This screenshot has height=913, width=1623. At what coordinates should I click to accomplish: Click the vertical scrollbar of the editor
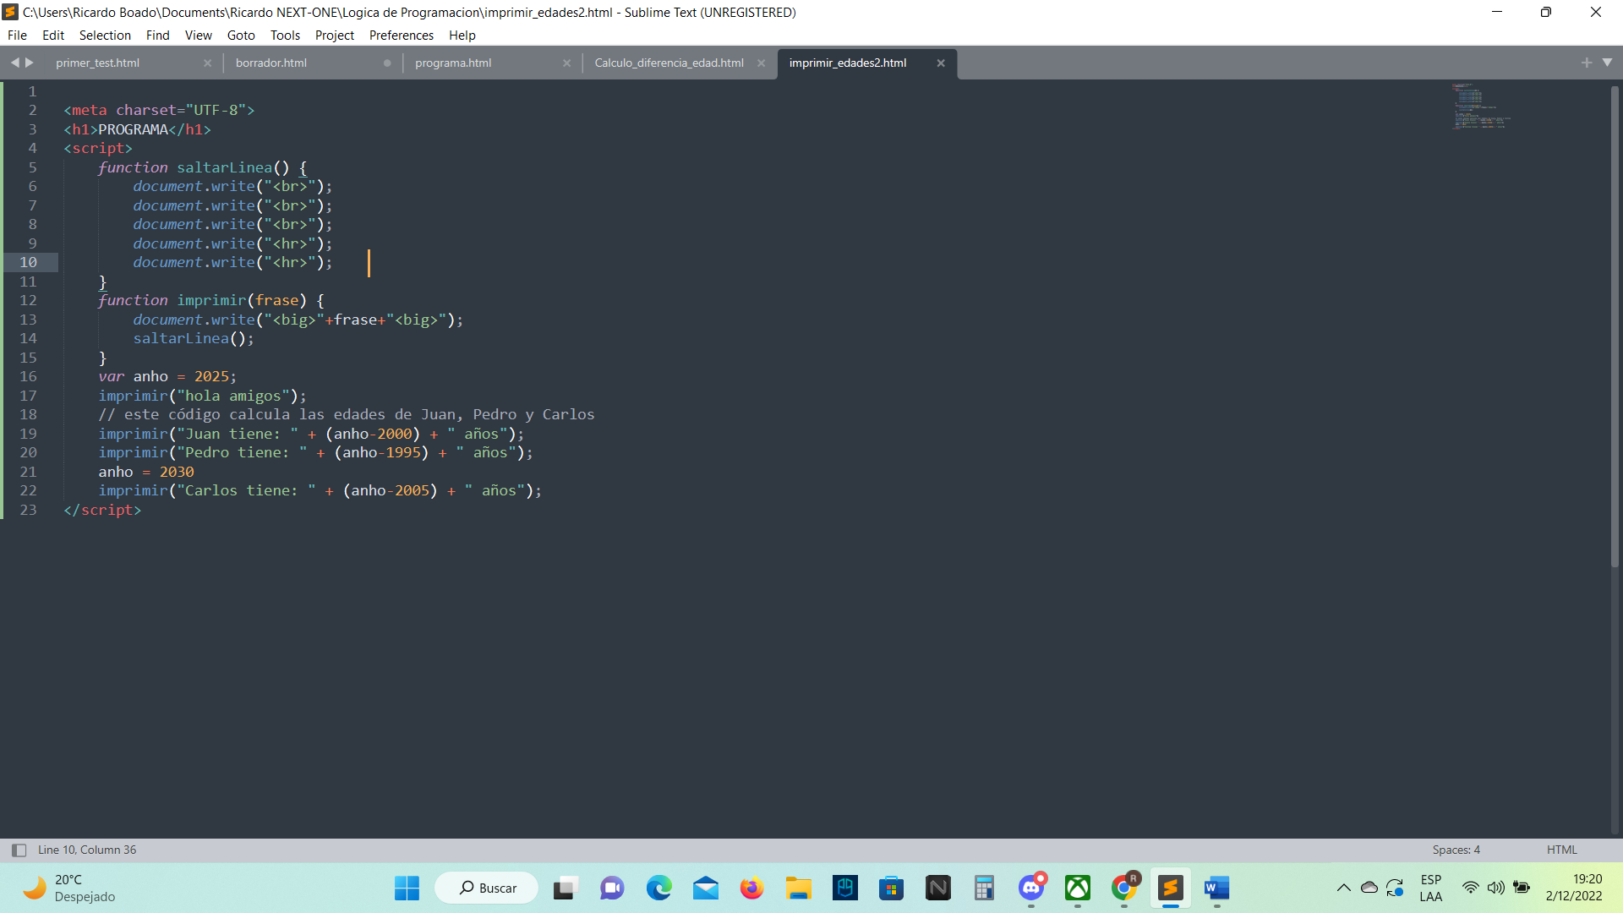[1615, 325]
